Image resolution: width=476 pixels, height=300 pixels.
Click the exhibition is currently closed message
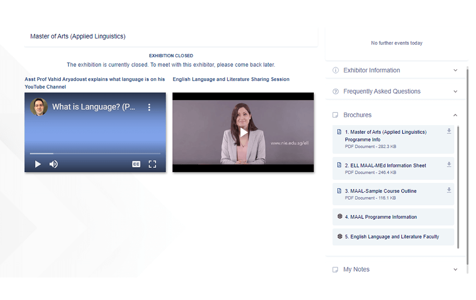[171, 65]
